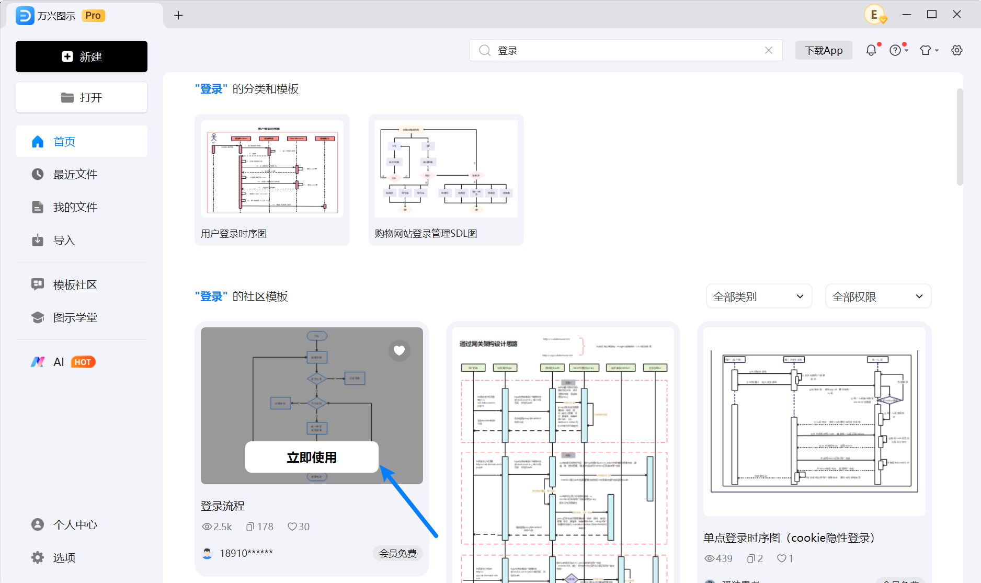The image size is (981, 583).
Task: Click the copies icon showing 2
Action: 751,558
